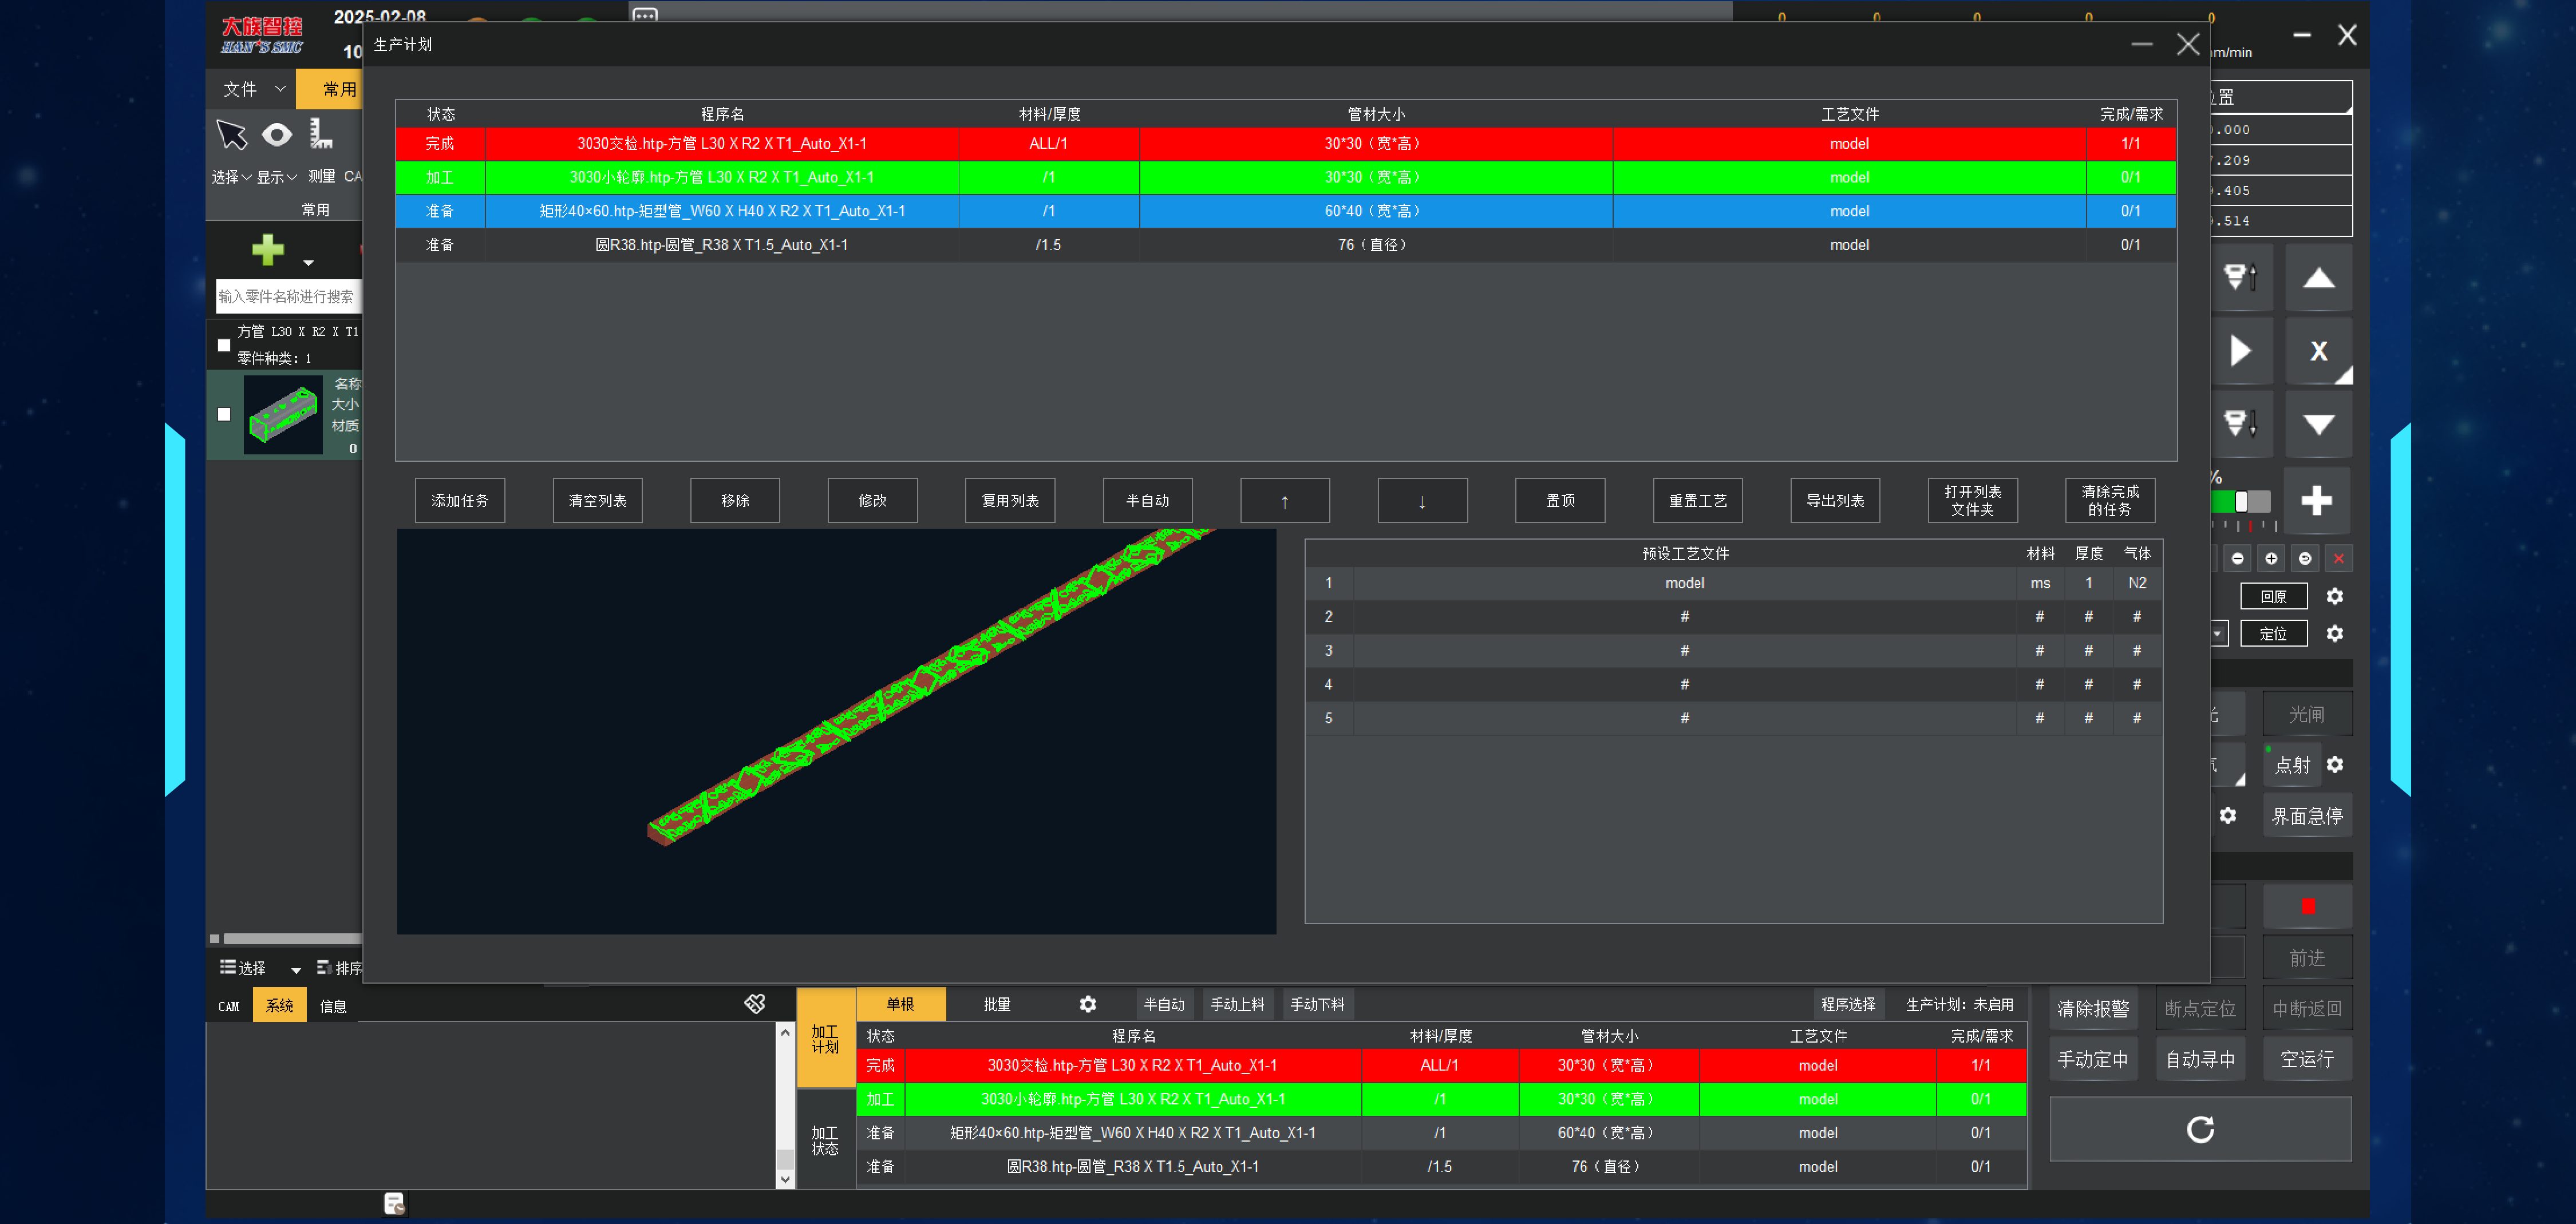This screenshot has width=2576, height=1224.
Task: Open gear settings beside 批量 tab
Action: (1088, 1004)
